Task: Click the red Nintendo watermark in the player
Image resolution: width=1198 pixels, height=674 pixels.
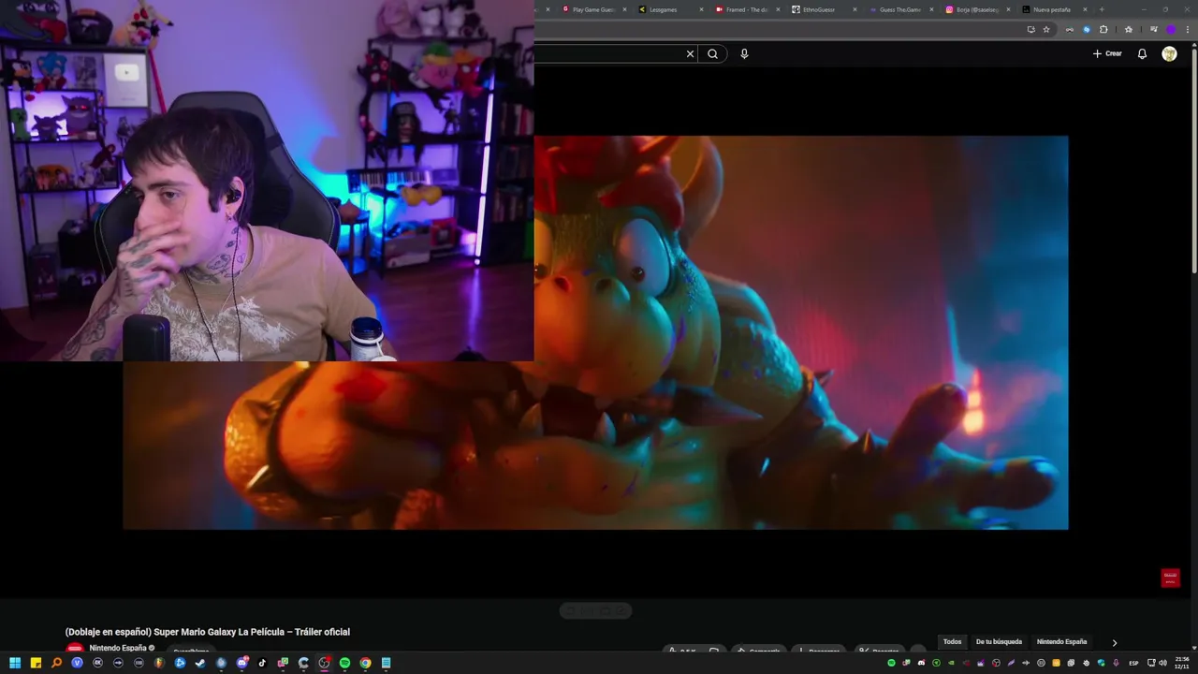Action: pos(1170,578)
